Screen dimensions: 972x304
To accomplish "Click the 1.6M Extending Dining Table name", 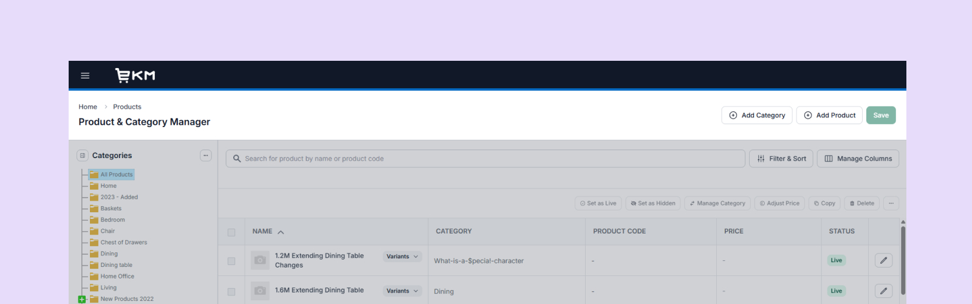I will (320, 291).
